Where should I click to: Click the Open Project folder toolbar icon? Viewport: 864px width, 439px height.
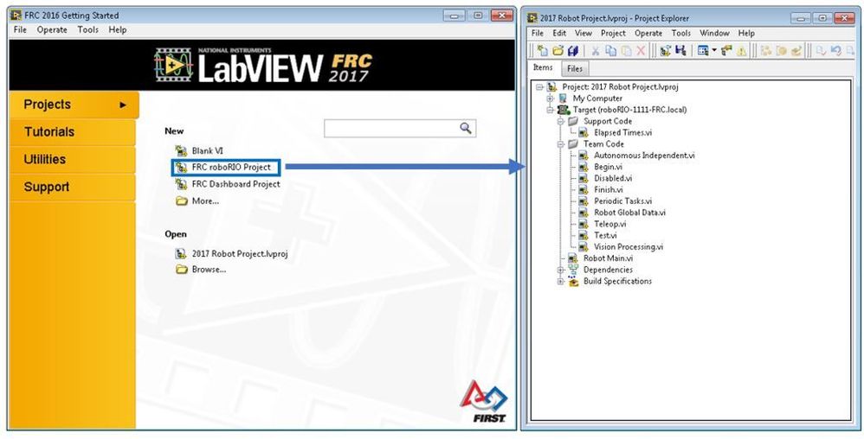[x=558, y=51]
